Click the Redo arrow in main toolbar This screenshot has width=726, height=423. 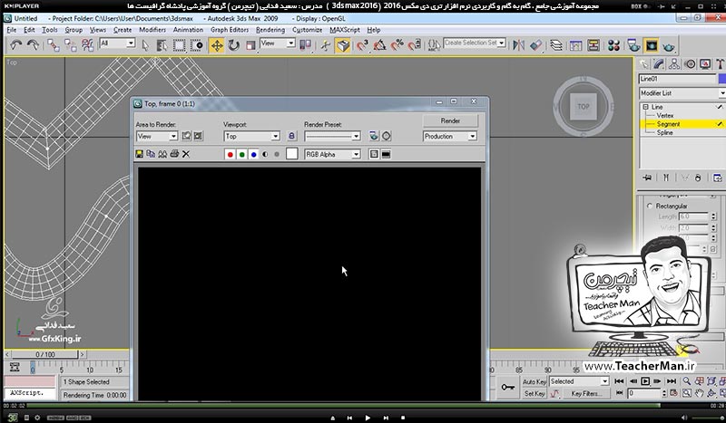coord(33,45)
